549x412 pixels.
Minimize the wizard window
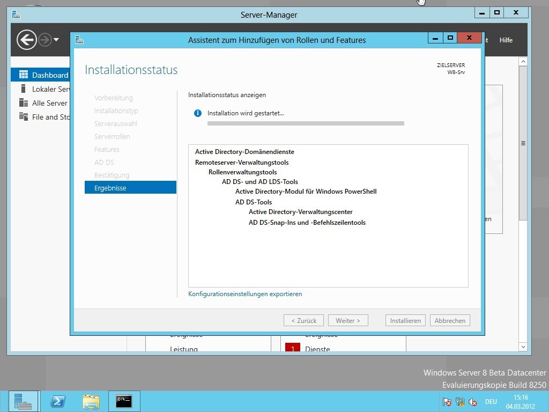(x=435, y=38)
